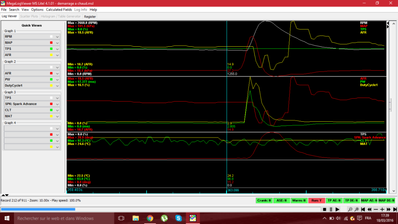This screenshot has width=398, height=224.
Task: Fast forward the log with the double-right arrows
Action: tap(389, 210)
